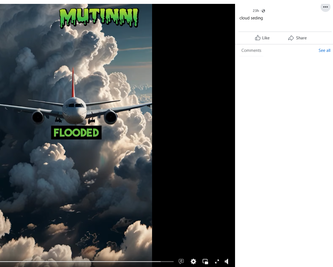Select the cloud seding caption text
Image resolution: width=333 pixels, height=267 pixels.
[x=251, y=18]
